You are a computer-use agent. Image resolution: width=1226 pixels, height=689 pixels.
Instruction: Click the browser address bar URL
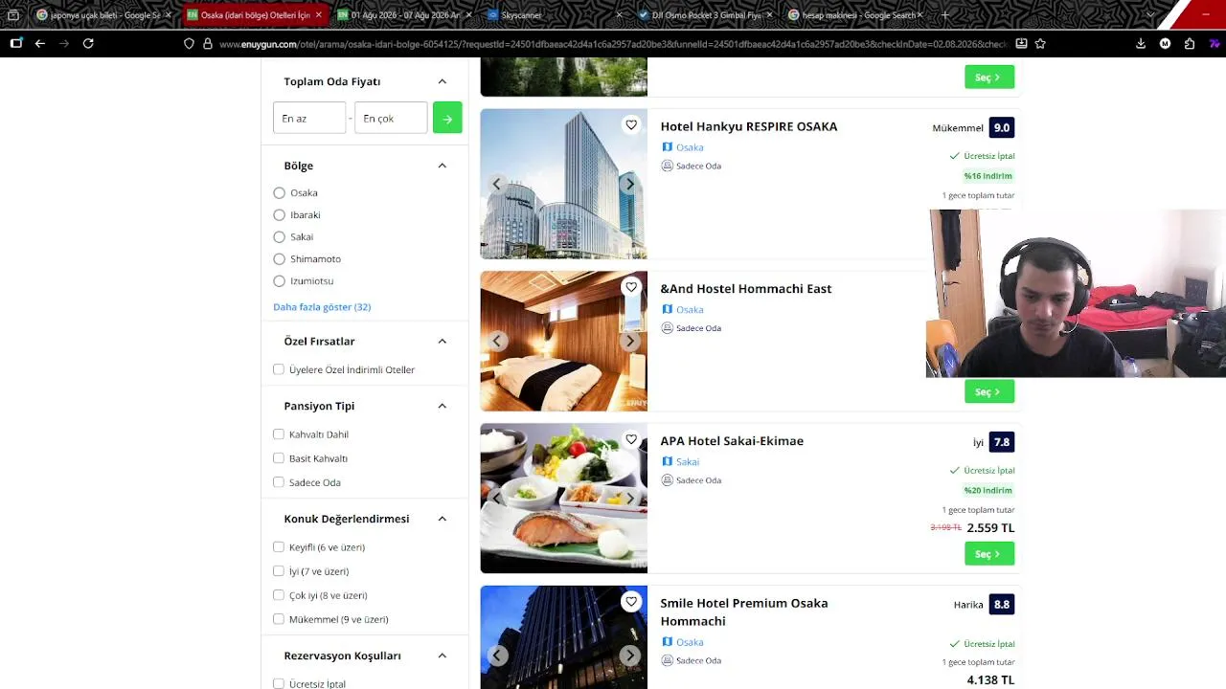613,44
